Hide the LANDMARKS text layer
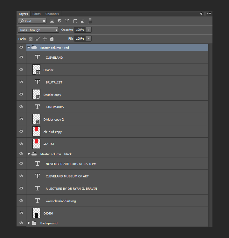 (x=21, y=107)
